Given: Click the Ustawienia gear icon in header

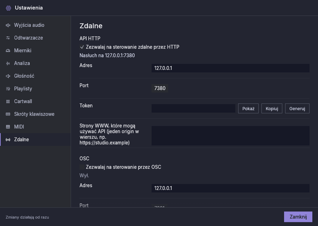Looking at the screenshot, I should [8, 8].
